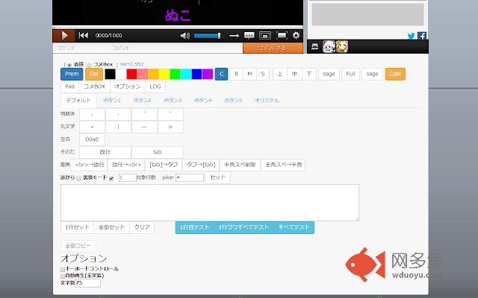Open the Ver:0.552 version link
The height and width of the screenshot is (298, 478).
tap(131, 65)
